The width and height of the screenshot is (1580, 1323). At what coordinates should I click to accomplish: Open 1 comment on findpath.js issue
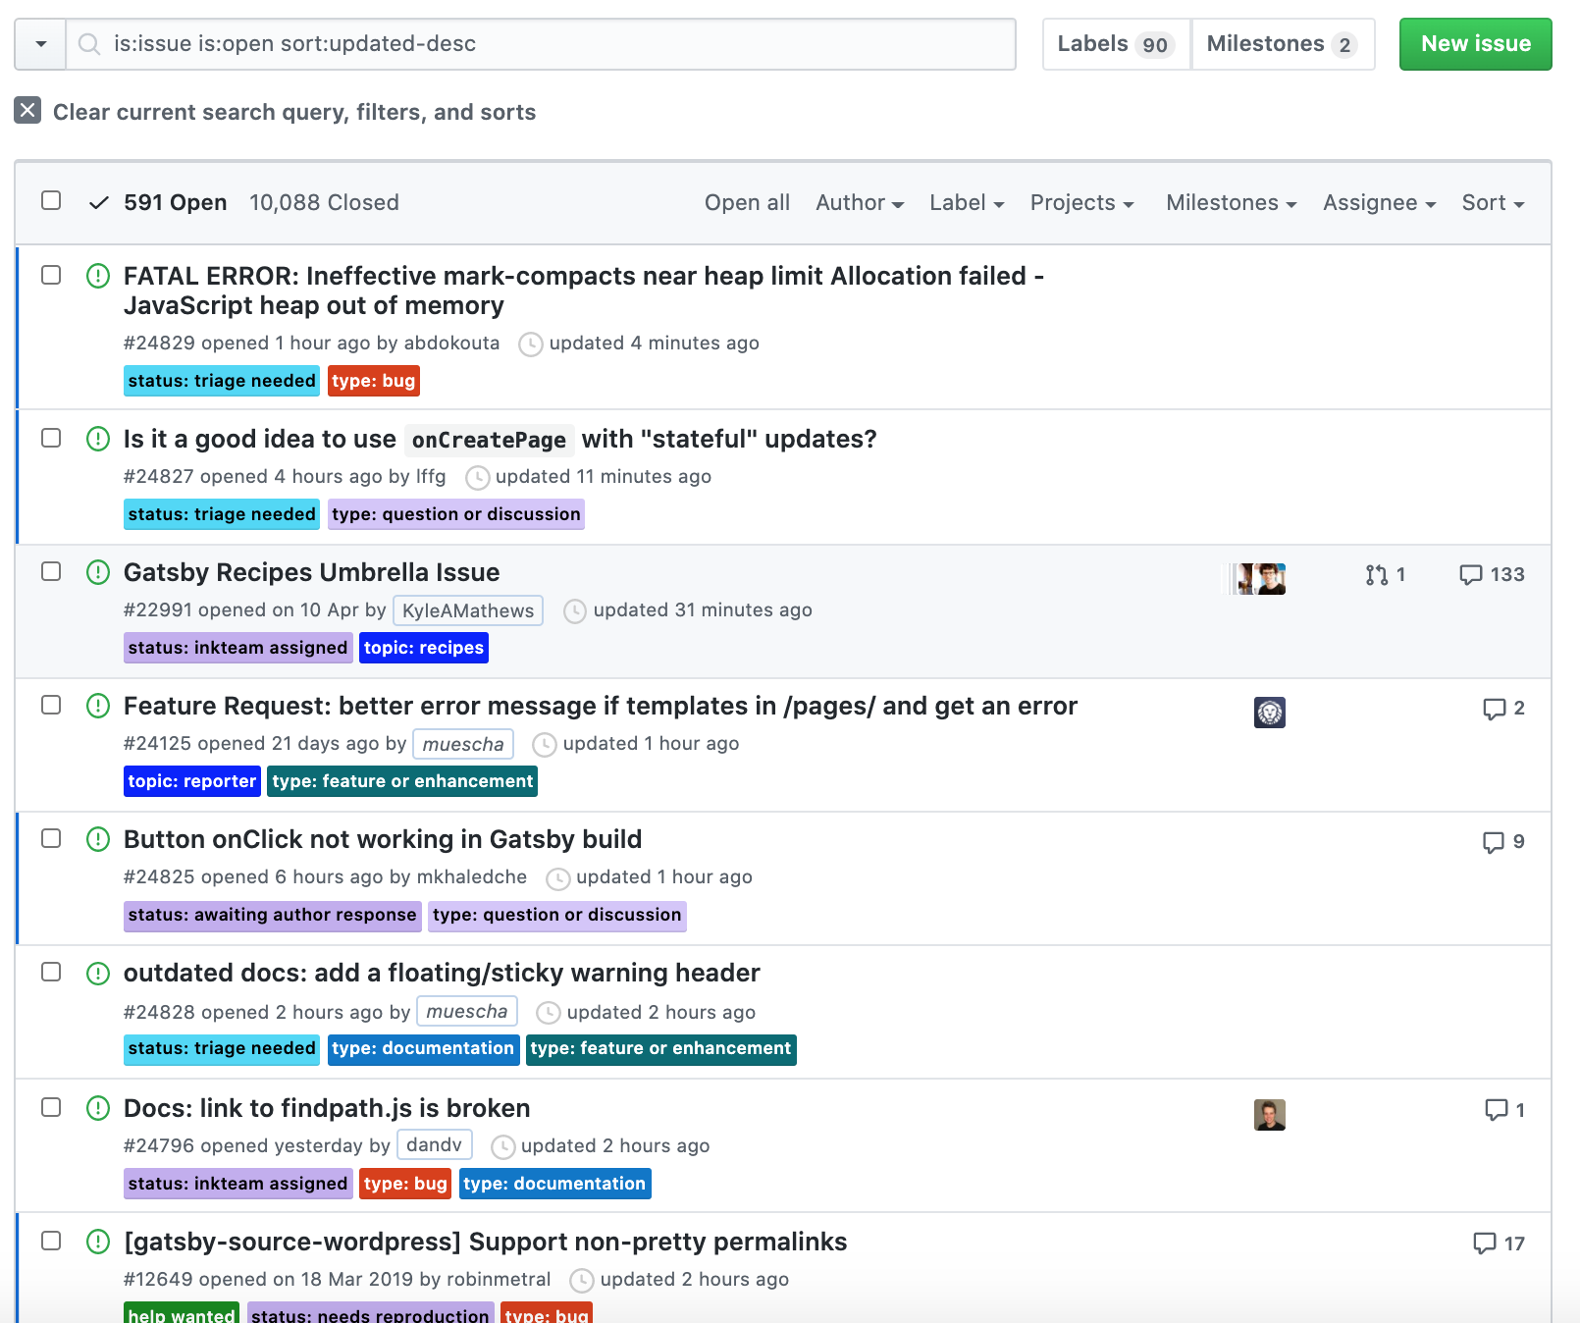click(x=1504, y=1111)
